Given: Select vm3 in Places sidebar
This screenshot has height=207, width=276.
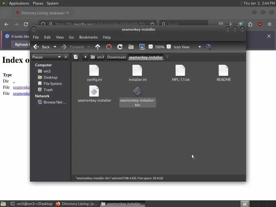Looking at the screenshot, I should [44, 71].
